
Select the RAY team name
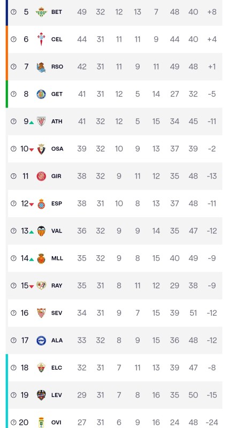click(x=57, y=286)
